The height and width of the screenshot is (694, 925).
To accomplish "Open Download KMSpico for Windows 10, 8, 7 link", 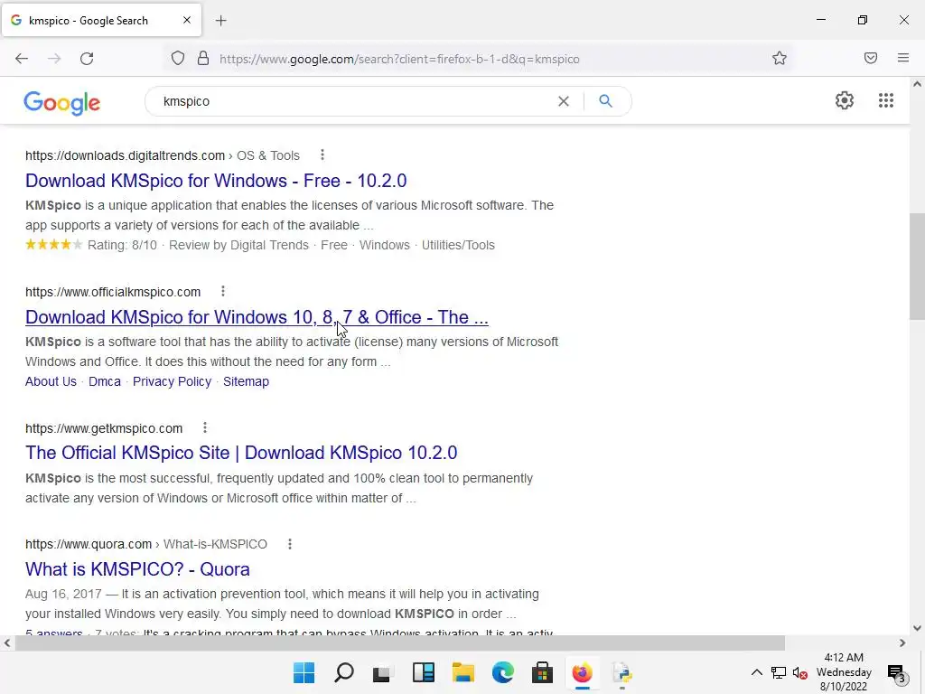I will [x=257, y=317].
